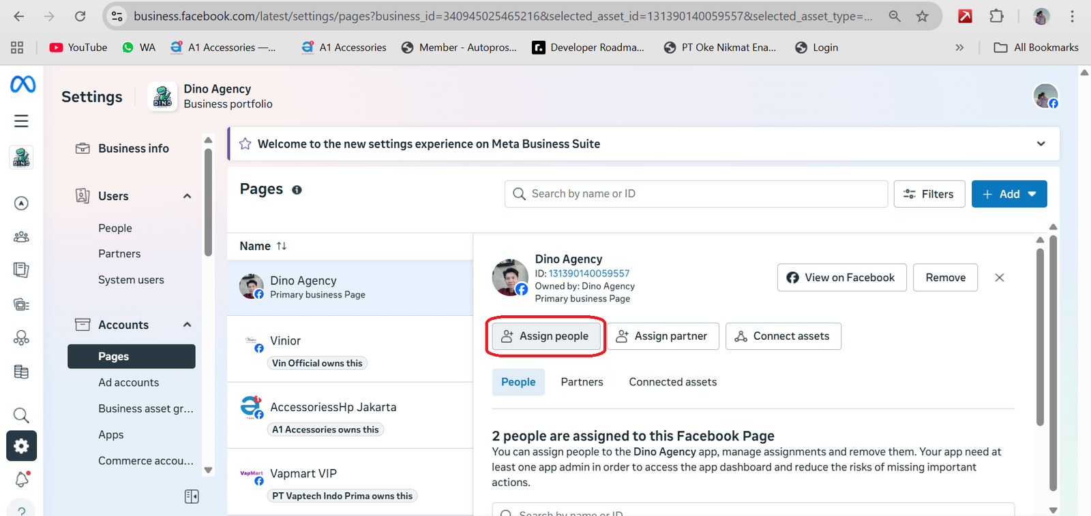
Task: Switch to the Connected assets tab
Action: point(672,382)
